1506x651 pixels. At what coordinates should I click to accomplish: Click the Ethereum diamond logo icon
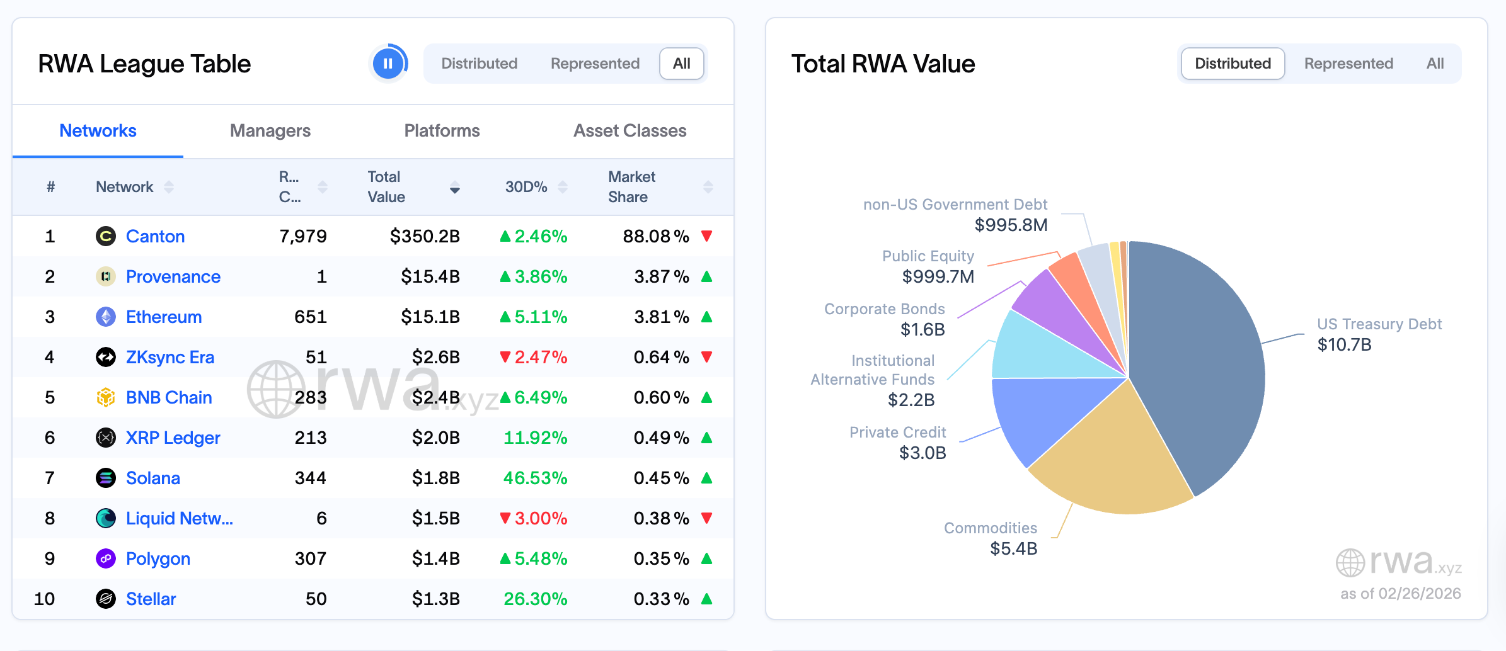pyautogui.click(x=106, y=317)
